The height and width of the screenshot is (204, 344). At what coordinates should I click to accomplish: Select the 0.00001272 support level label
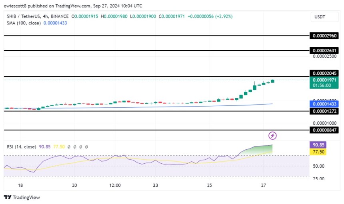pyautogui.click(x=324, y=111)
